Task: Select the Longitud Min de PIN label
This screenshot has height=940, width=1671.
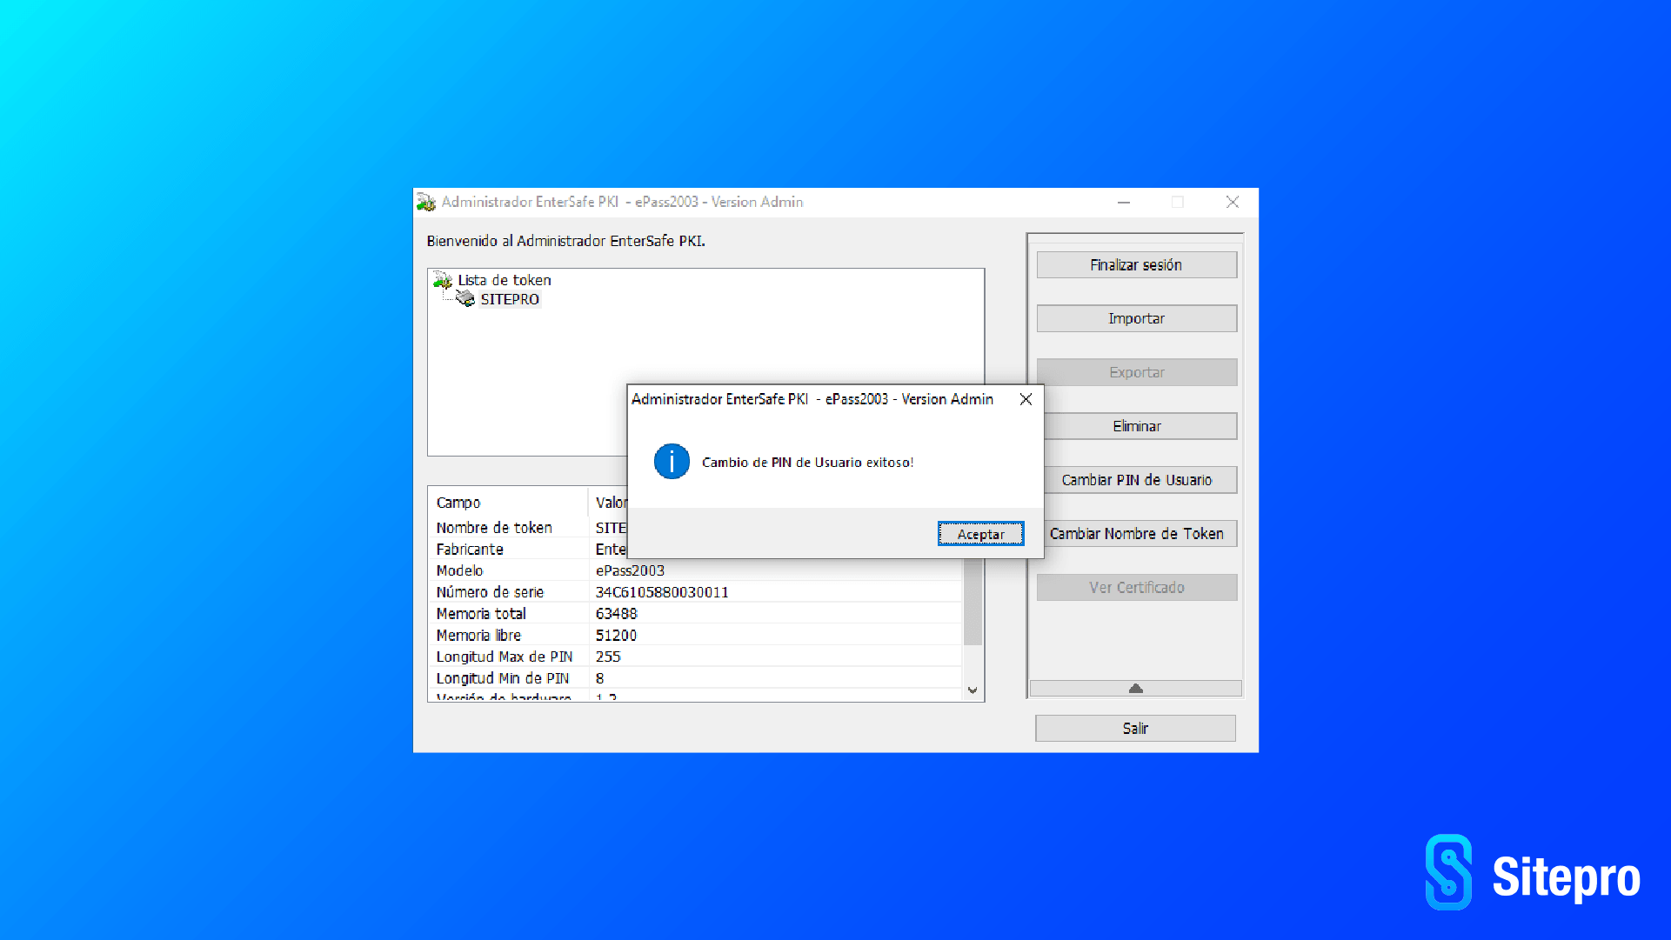Action: 503,678
